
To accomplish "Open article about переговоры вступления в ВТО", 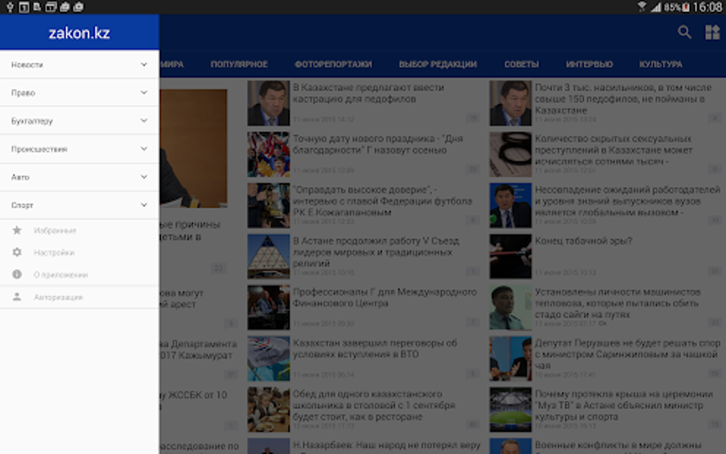I will coord(375,349).
